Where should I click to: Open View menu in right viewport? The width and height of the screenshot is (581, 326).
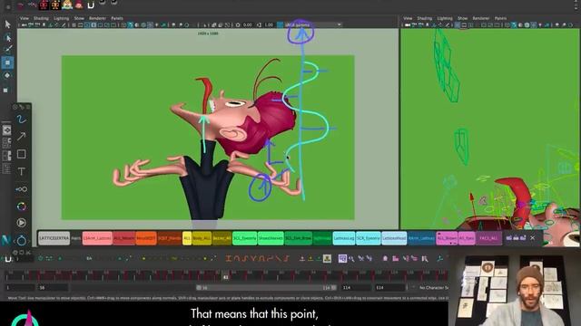[408, 18]
